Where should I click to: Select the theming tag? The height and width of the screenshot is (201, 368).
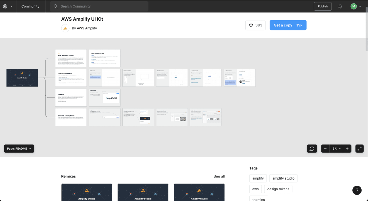pos(259,199)
